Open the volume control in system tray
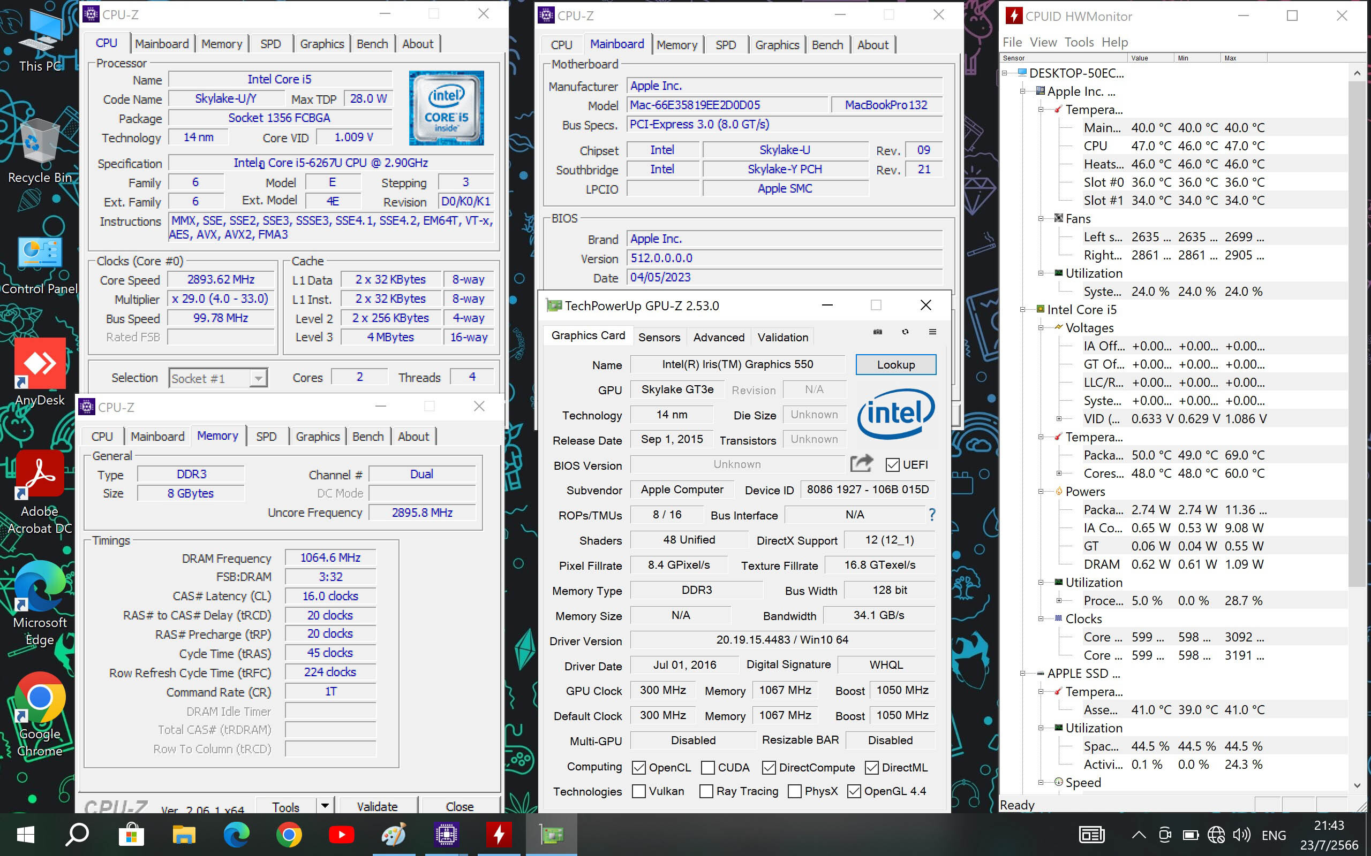Image resolution: width=1371 pixels, height=856 pixels. click(x=1241, y=835)
